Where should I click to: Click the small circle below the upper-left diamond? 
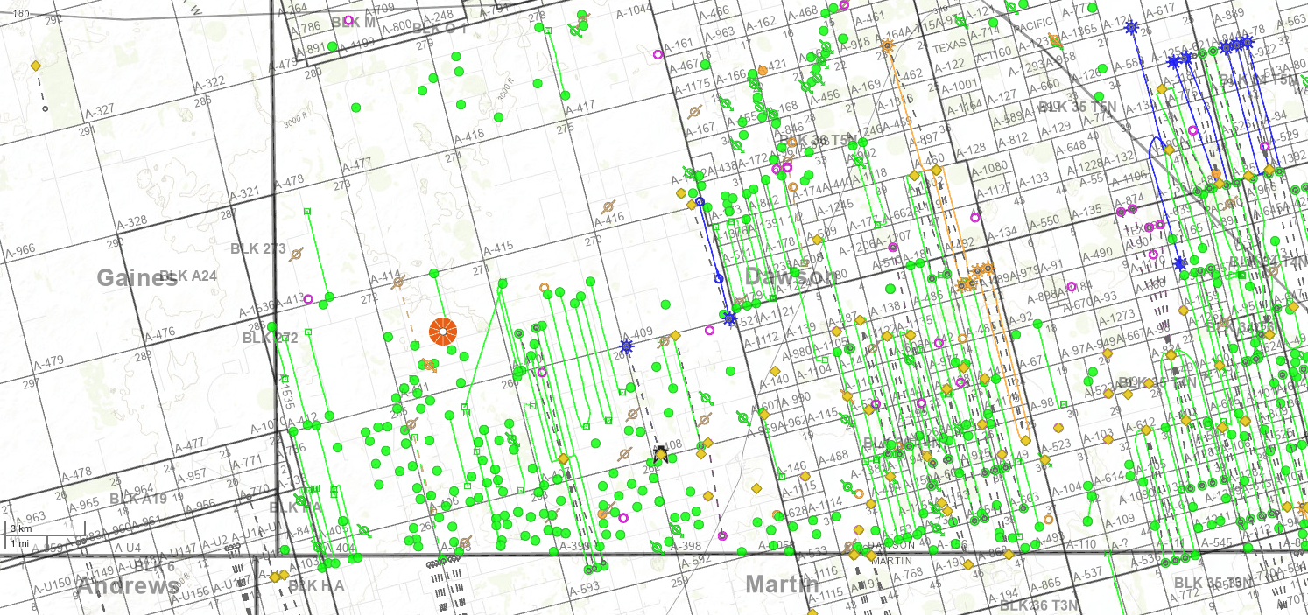click(45, 108)
